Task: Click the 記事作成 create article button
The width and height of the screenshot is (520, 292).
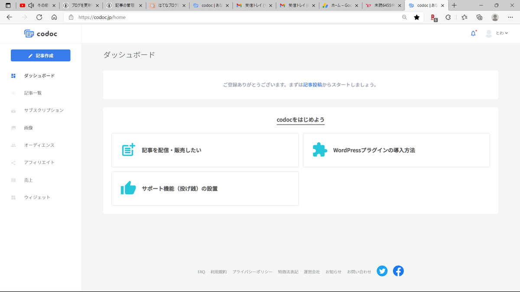Action: tap(41, 55)
